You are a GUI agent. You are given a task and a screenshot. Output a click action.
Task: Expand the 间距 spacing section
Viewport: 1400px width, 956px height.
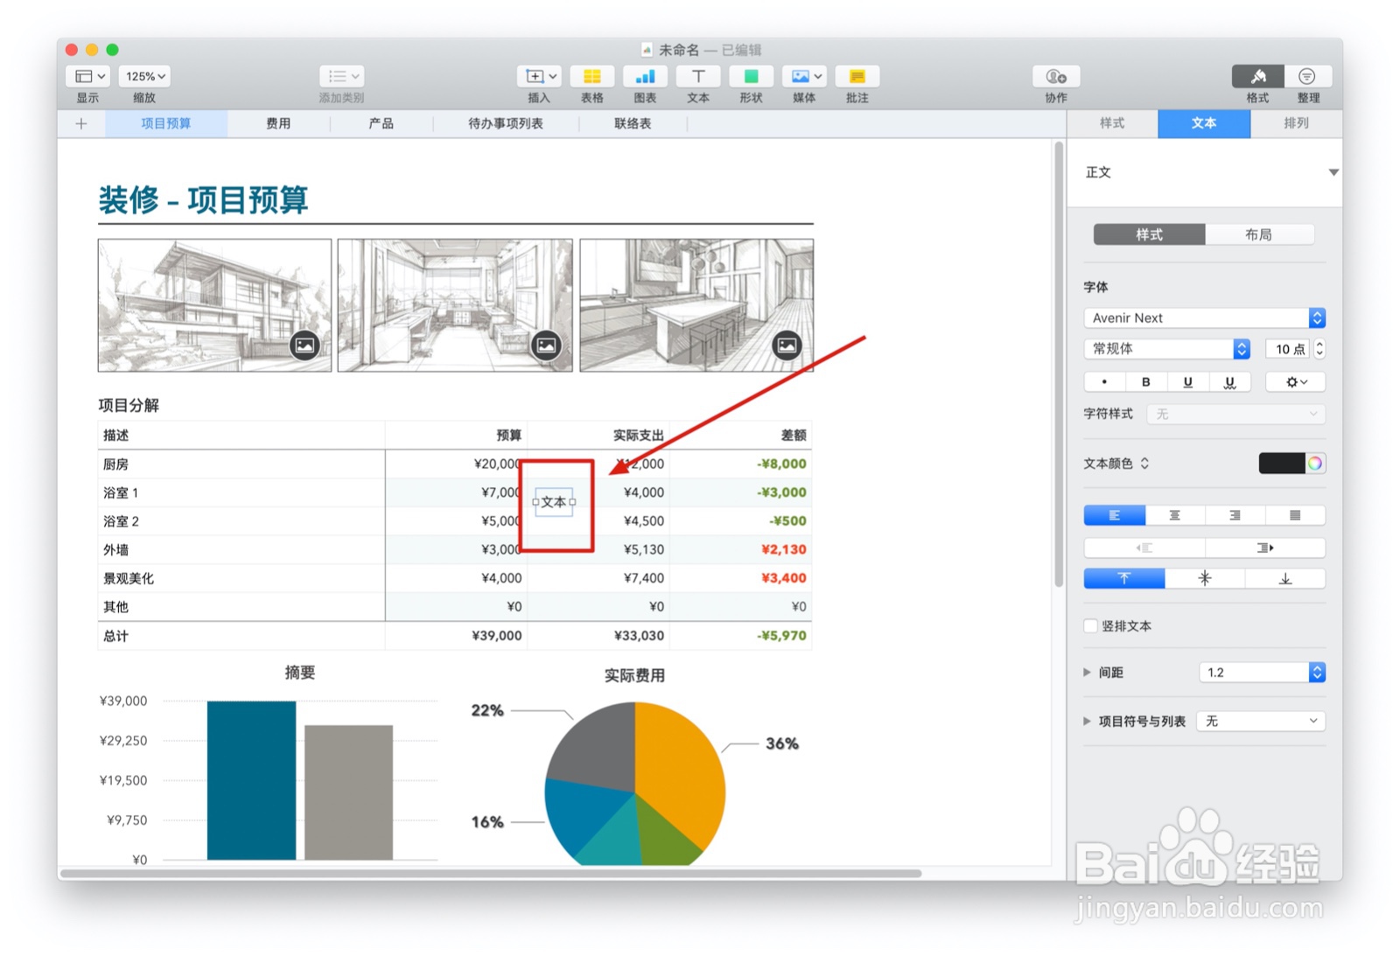[1087, 672]
